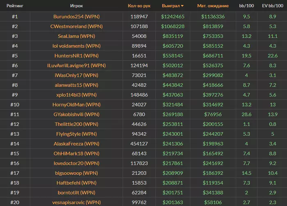Select the #1 rank cell
The height and width of the screenshot is (206, 287).
[15, 17]
